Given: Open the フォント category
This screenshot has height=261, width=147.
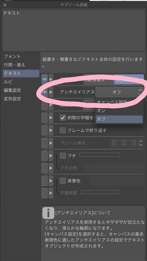Looking at the screenshot, I should click(x=12, y=56).
